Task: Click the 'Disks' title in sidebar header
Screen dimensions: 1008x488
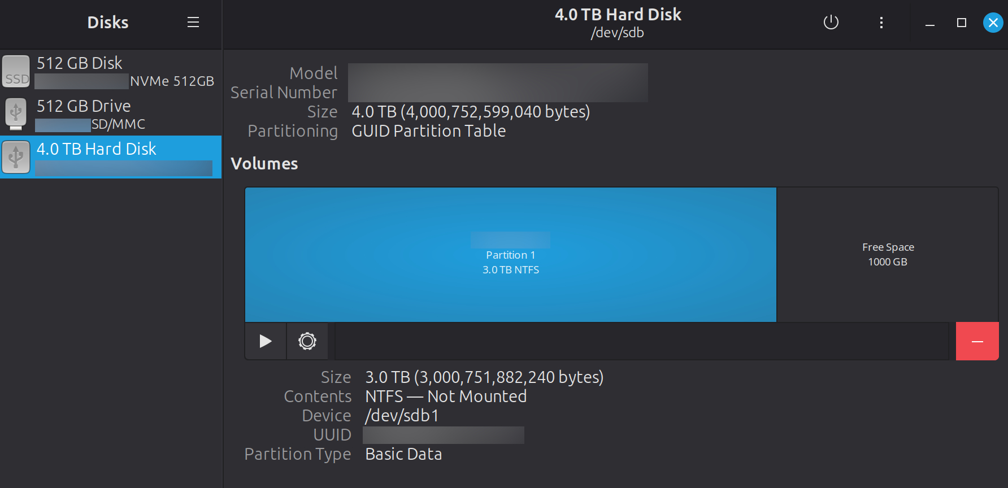Action: click(x=108, y=23)
